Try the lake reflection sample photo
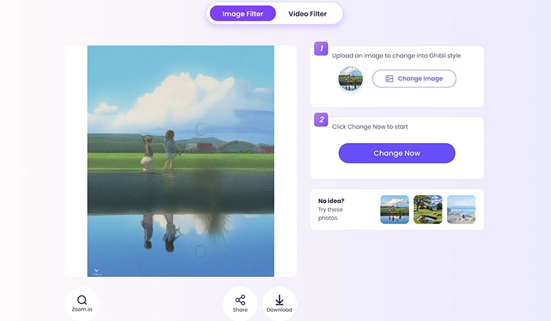The image size is (551, 321). click(395, 210)
